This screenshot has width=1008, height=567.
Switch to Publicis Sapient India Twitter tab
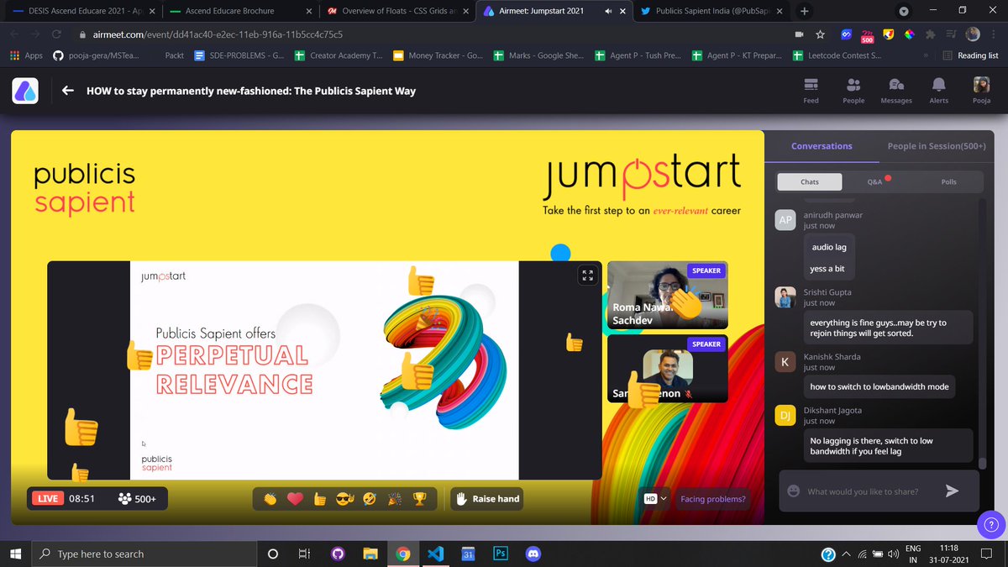tap(713, 12)
